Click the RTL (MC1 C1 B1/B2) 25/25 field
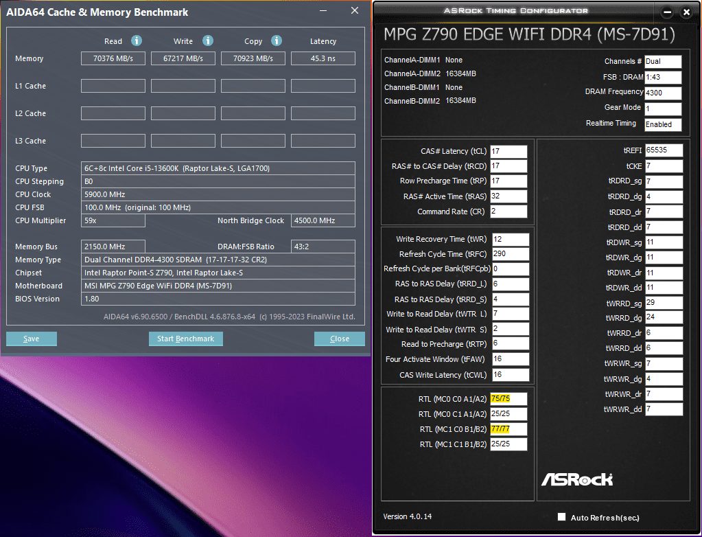The height and width of the screenshot is (537, 702). click(508, 444)
